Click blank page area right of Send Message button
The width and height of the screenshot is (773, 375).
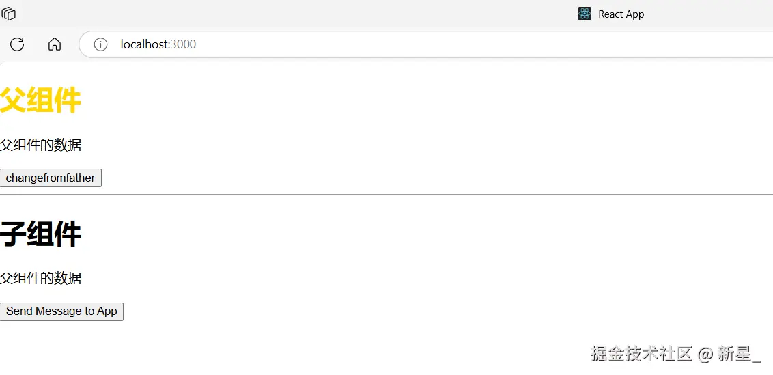[x=410, y=311]
